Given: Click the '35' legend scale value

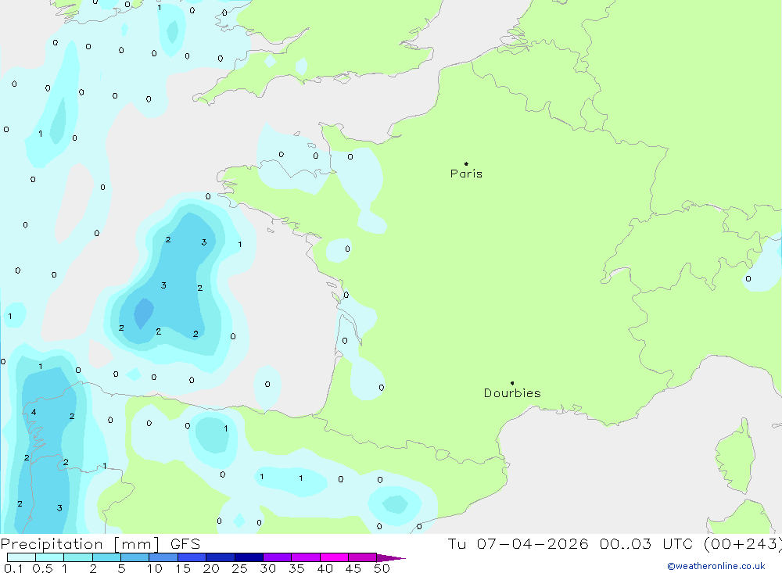Looking at the screenshot, I should click(296, 568).
